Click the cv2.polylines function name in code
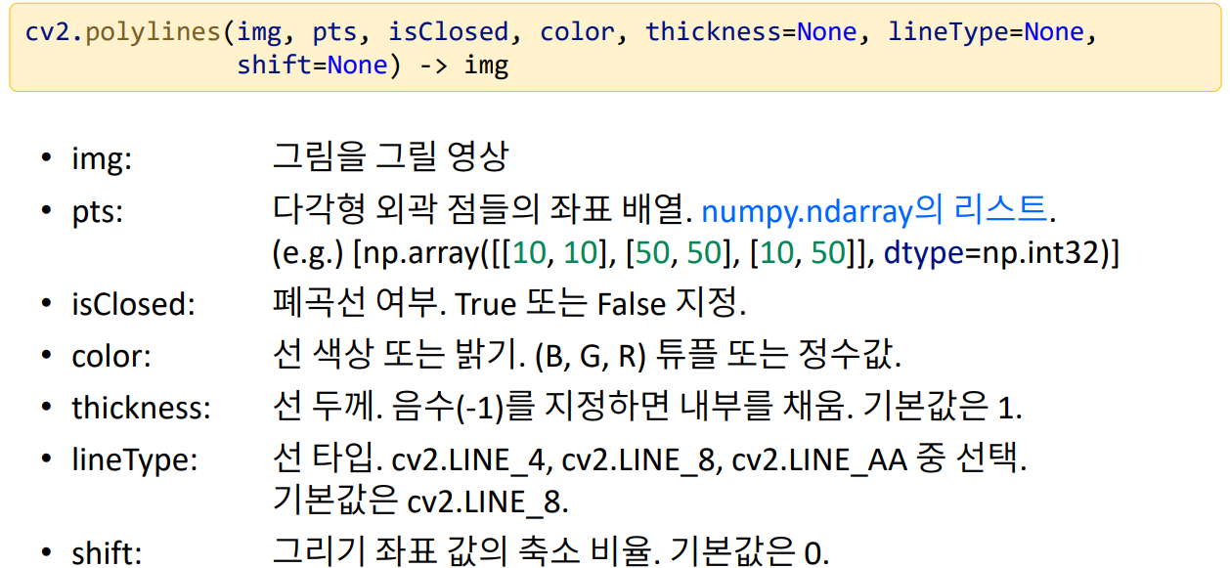This screenshot has height=568, width=1230. tap(124, 32)
